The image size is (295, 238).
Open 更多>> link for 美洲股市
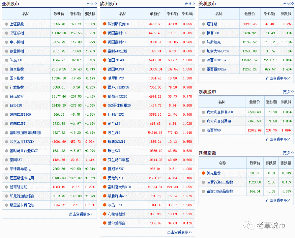click(289, 4)
